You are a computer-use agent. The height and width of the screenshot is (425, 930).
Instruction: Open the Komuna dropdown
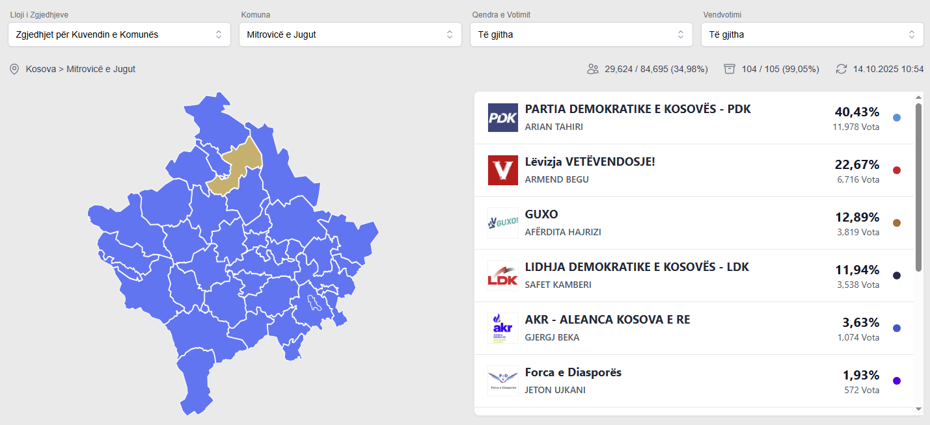coord(350,34)
